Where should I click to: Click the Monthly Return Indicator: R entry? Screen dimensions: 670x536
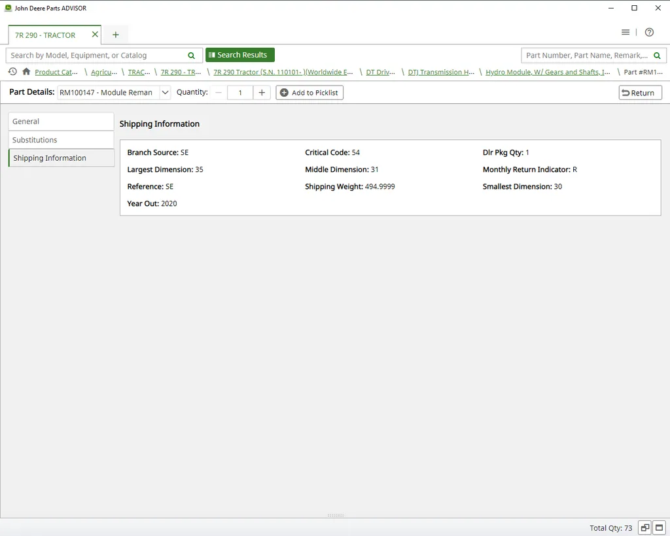pyautogui.click(x=530, y=169)
